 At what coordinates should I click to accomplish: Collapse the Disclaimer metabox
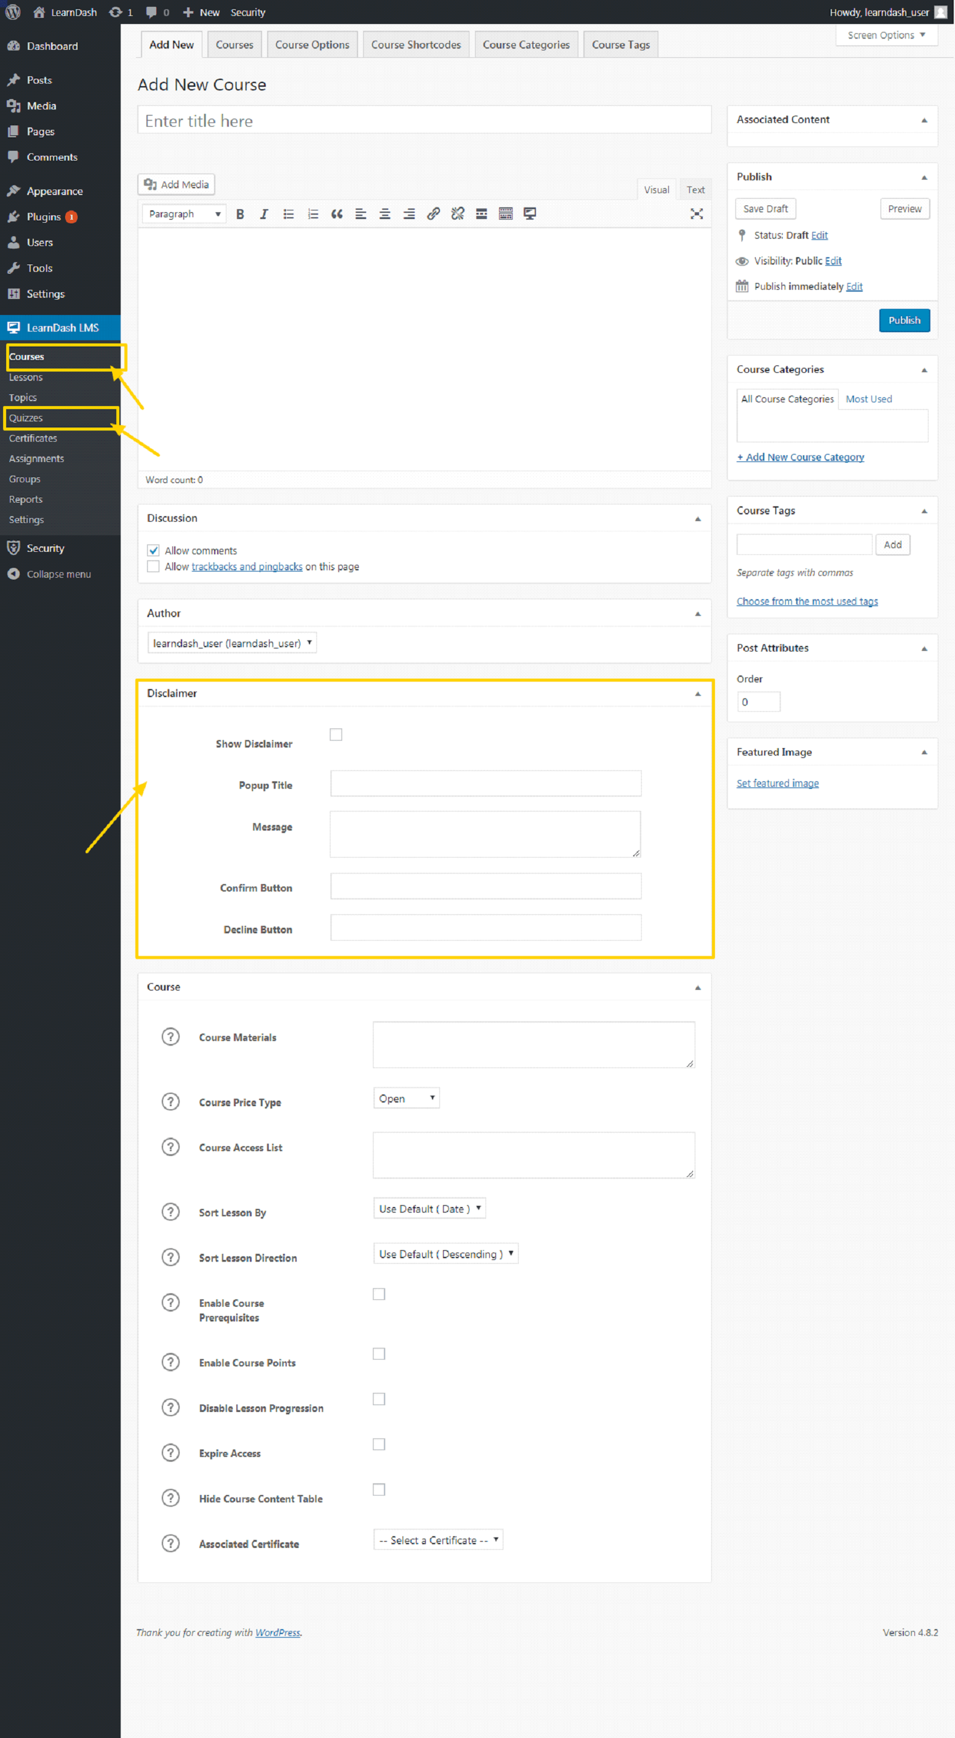[x=698, y=693]
